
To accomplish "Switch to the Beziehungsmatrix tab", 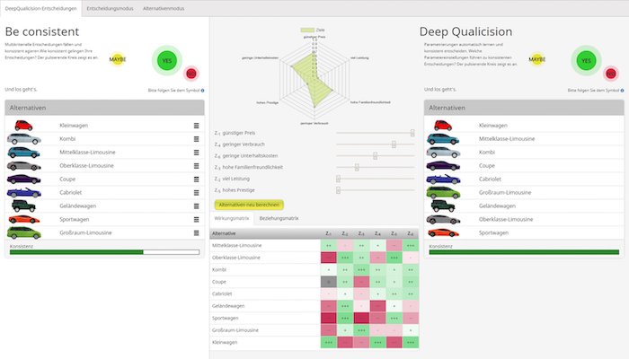I will pyautogui.click(x=279, y=218).
